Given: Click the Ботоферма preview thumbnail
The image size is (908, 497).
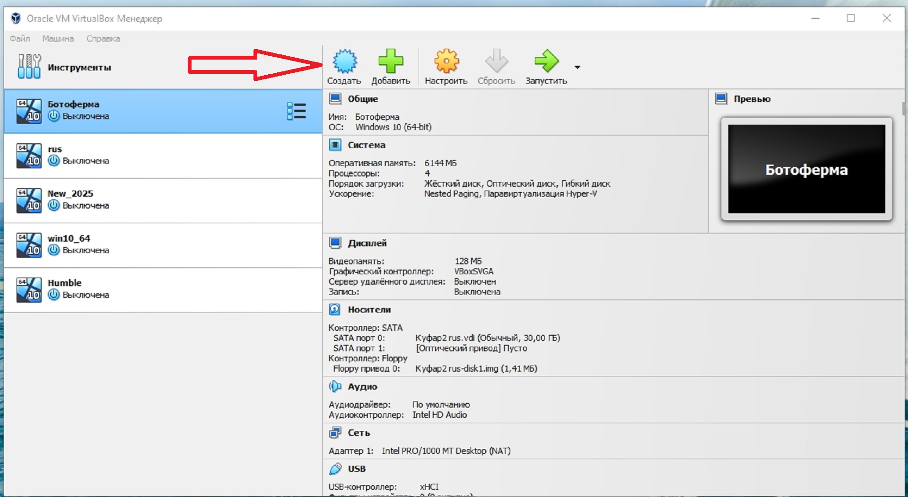Looking at the screenshot, I should point(807,169).
